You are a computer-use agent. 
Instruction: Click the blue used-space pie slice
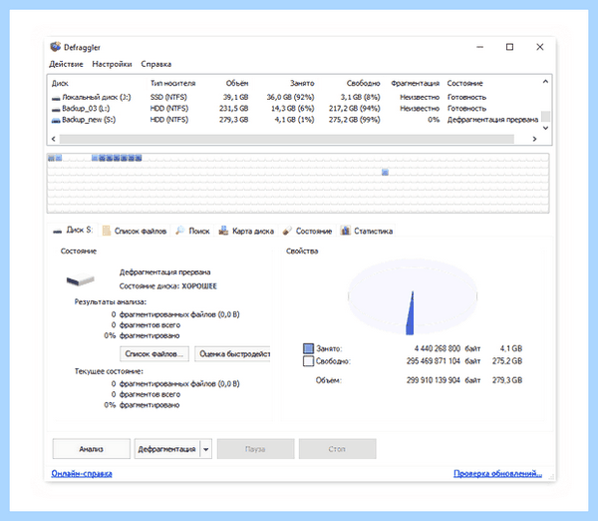(411, 317)
